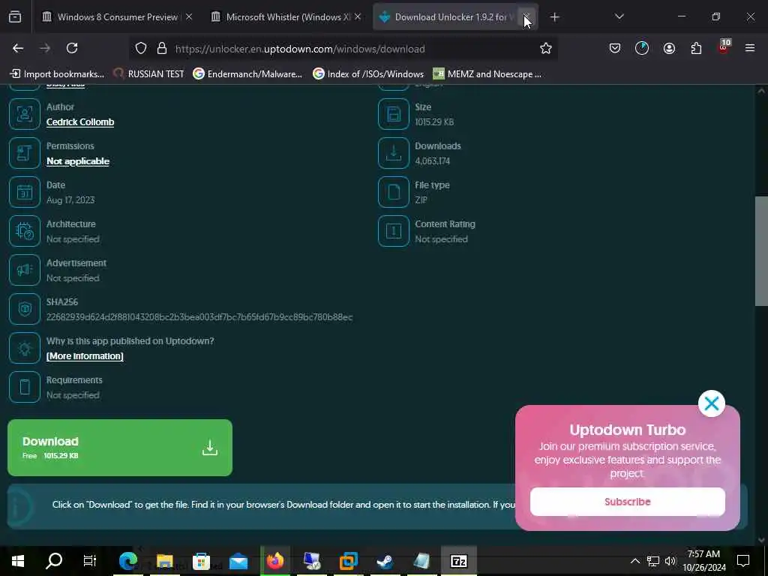Open Pocket save icon

pos(615,48)
